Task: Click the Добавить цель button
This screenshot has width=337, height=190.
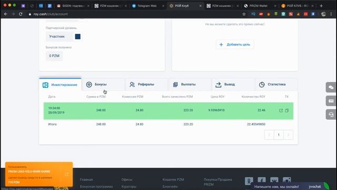Action: [x=235, y=44]
